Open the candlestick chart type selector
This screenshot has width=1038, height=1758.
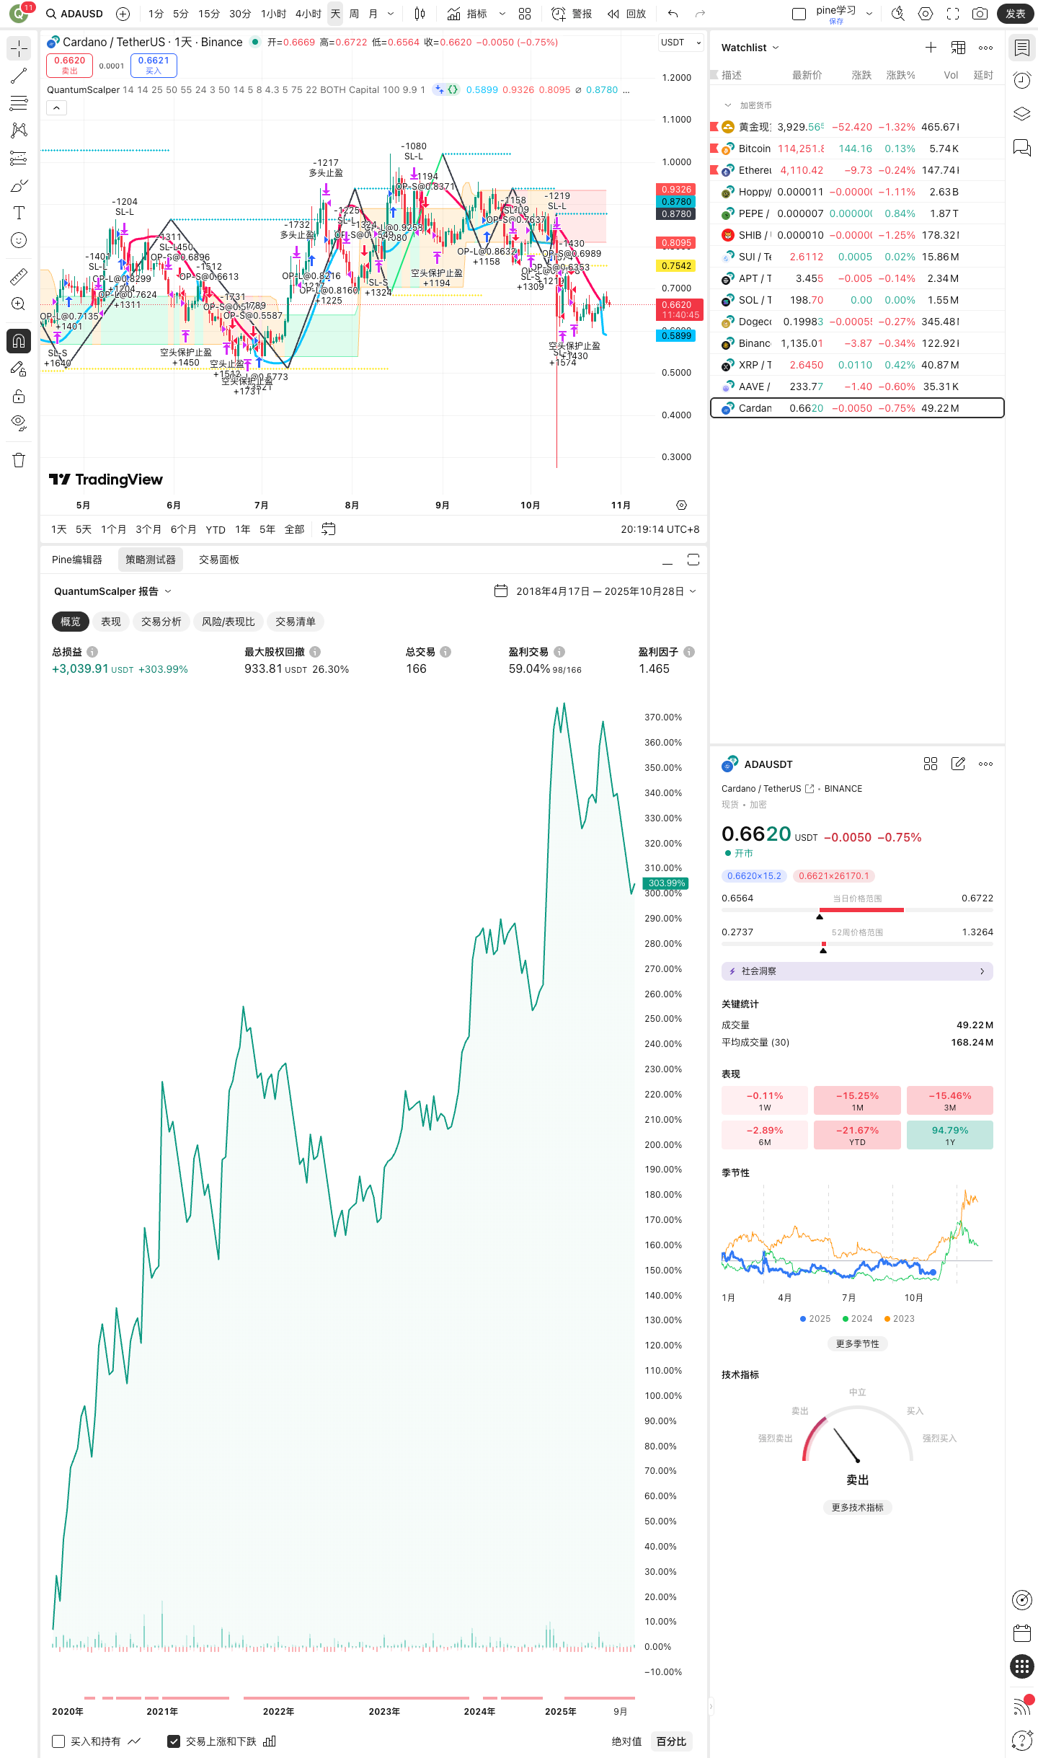pos(420,14)
